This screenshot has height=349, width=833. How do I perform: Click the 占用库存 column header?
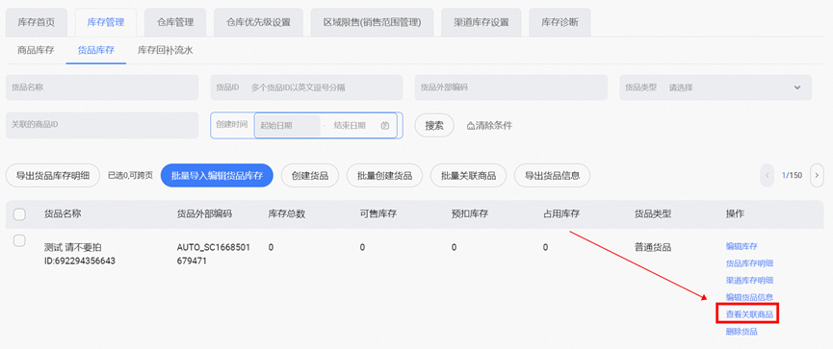point(561,213)
